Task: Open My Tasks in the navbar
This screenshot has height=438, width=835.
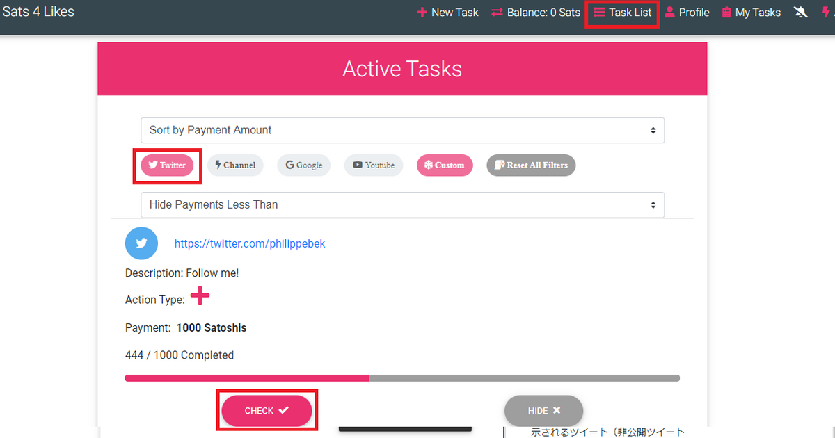Action: click(751, 13)
